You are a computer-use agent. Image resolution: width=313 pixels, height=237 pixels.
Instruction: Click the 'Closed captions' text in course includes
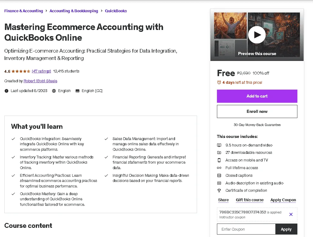(x=239, y=175)
